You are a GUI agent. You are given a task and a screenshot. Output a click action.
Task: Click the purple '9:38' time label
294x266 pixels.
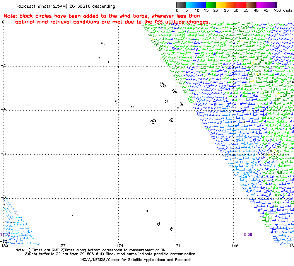(x=248, y=235)
